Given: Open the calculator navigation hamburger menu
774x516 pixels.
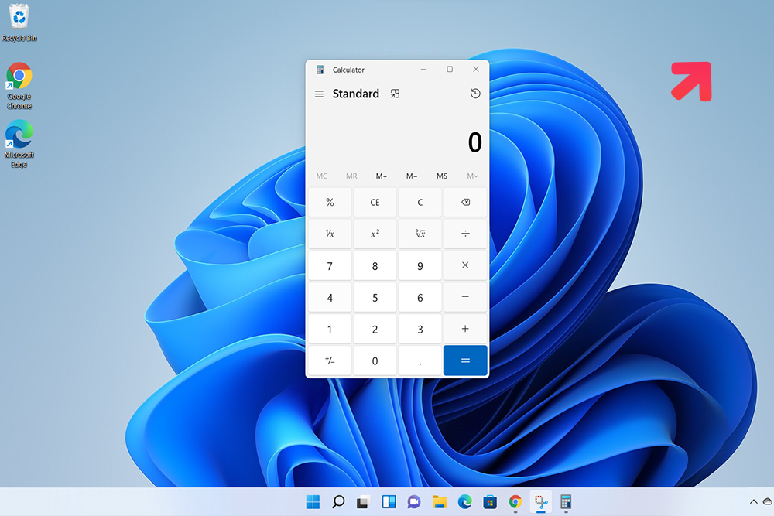Looking at the screenshot, I should (x=320, y=94).
